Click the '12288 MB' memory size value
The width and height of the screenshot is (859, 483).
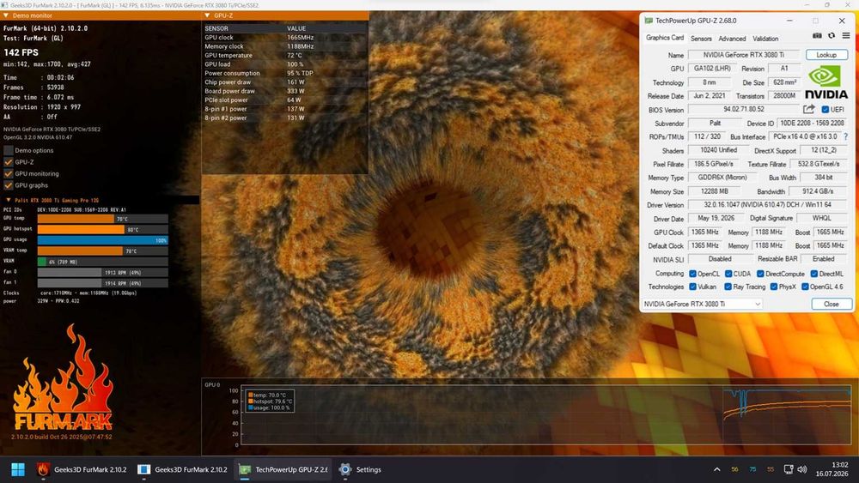715,191
